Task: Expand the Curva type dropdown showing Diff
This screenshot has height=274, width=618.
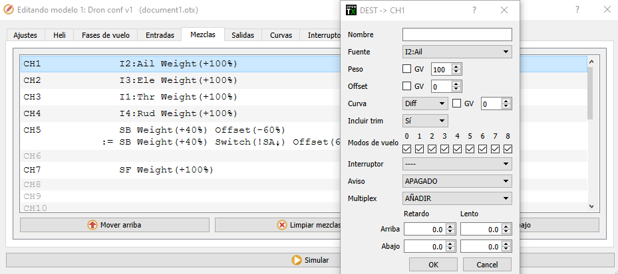Action: (x=425, y=103)
